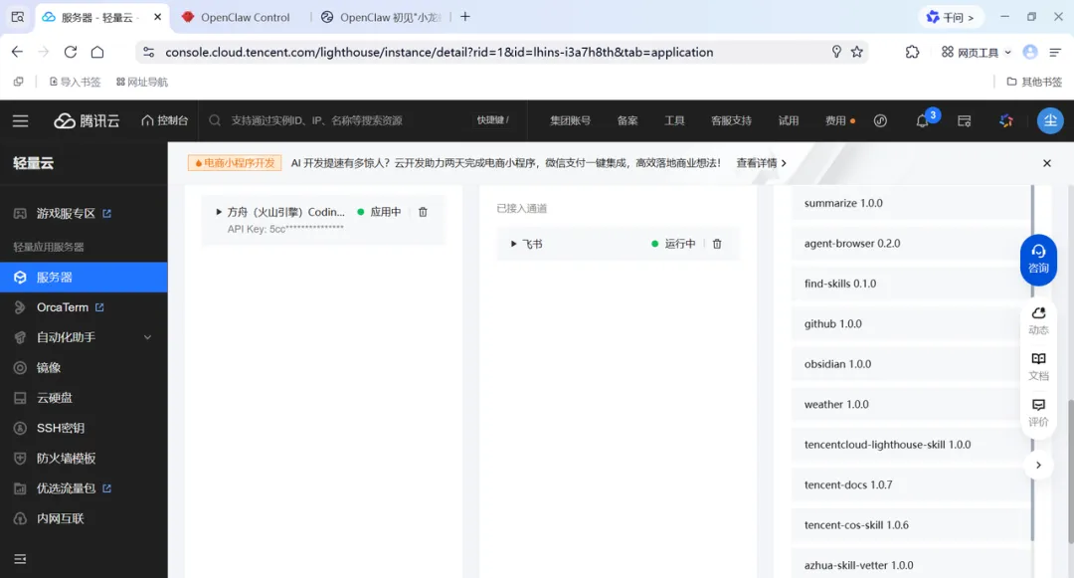The width and height of the screenshot is (1074, 578).
Task: Open the 评价 feedback panel
Action: point(1038,413)
